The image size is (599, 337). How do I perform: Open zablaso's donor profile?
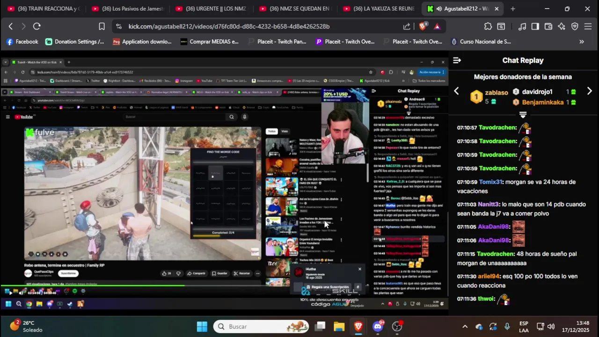(496, 93)
